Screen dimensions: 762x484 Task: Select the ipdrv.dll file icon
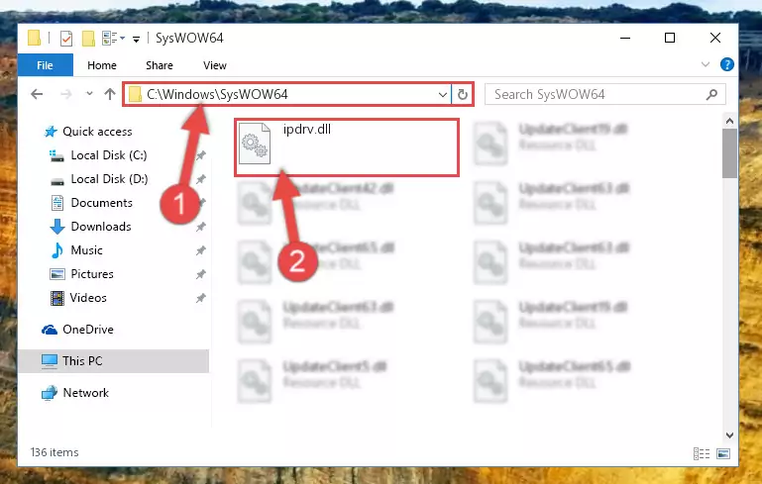pos(255,145)
